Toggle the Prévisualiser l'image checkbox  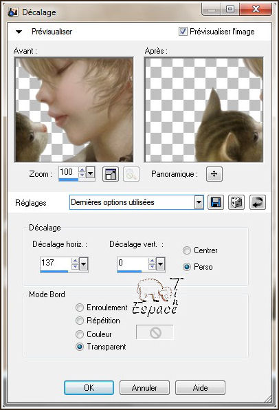click(183, 32)
